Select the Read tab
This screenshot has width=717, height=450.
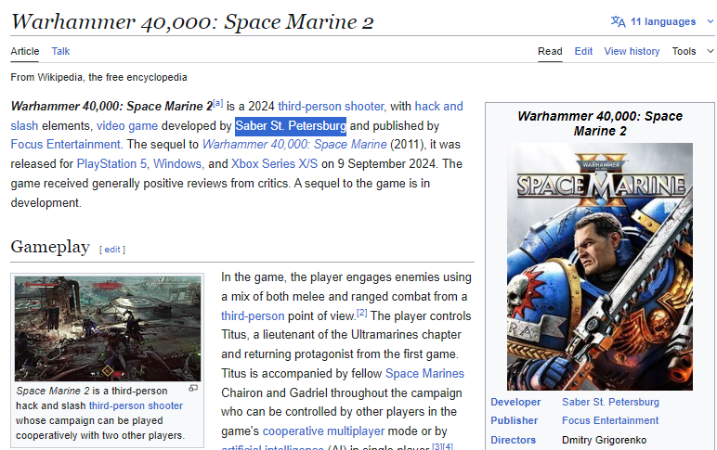click(550, 51)
